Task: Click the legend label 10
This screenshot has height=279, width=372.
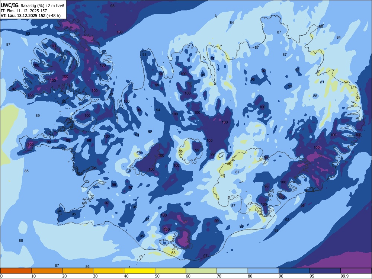Action: pos(33,276)
